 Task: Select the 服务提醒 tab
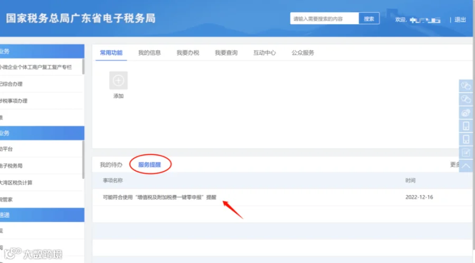point(149,164)
